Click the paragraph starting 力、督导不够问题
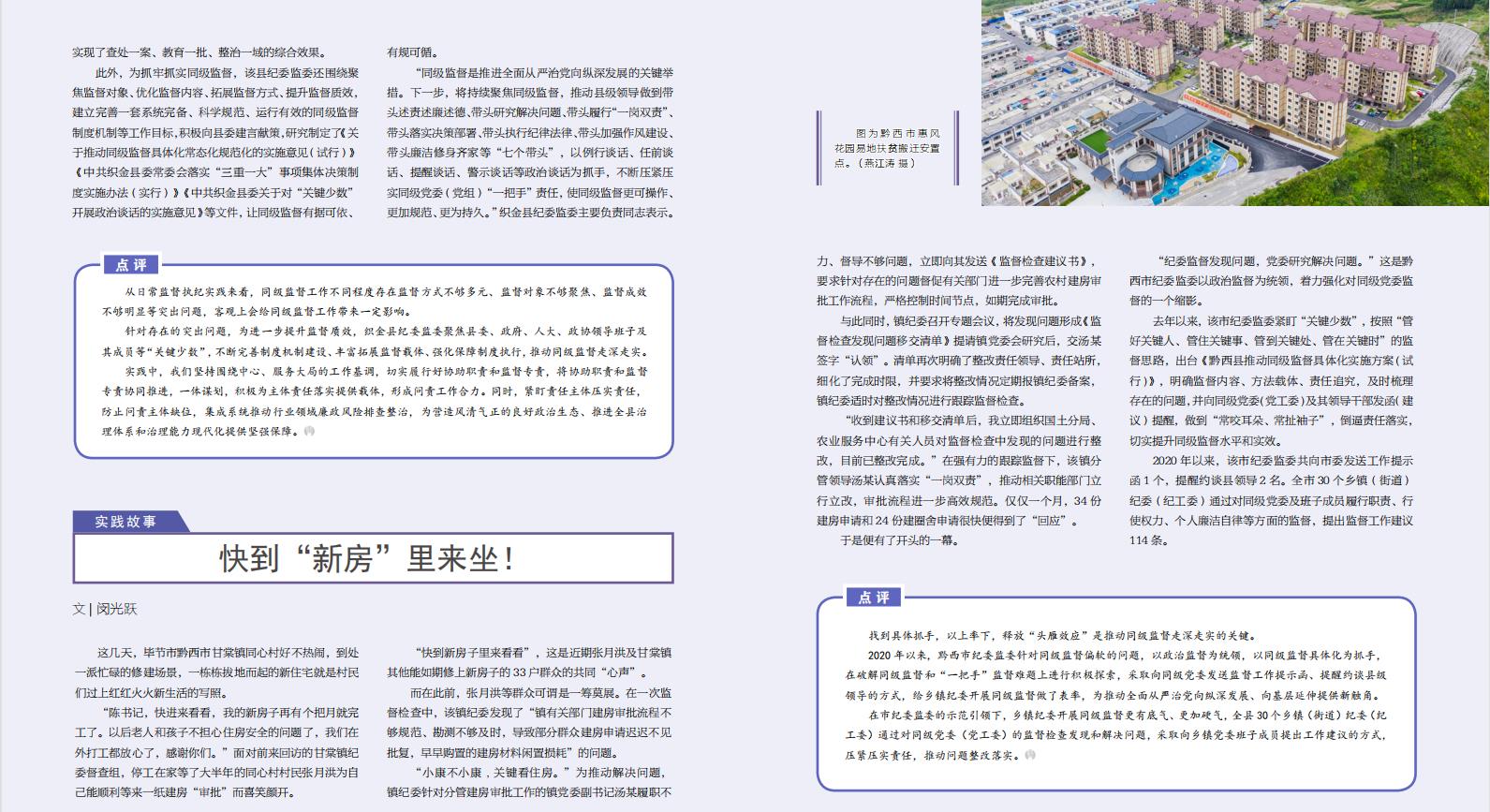 (x=959, y=281)
